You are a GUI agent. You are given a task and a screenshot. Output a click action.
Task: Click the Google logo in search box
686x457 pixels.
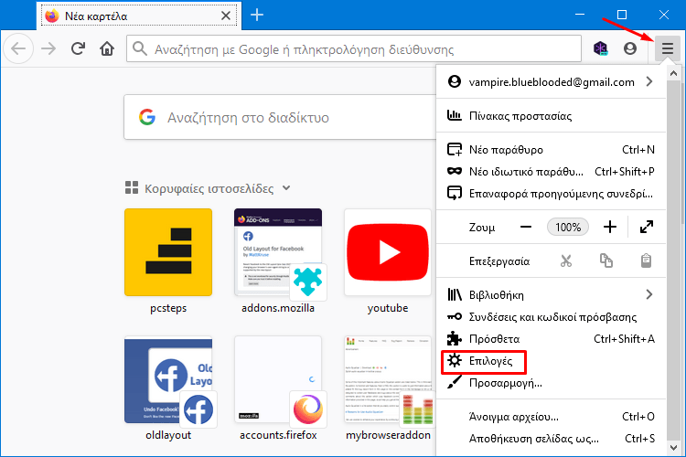(147, 117)
